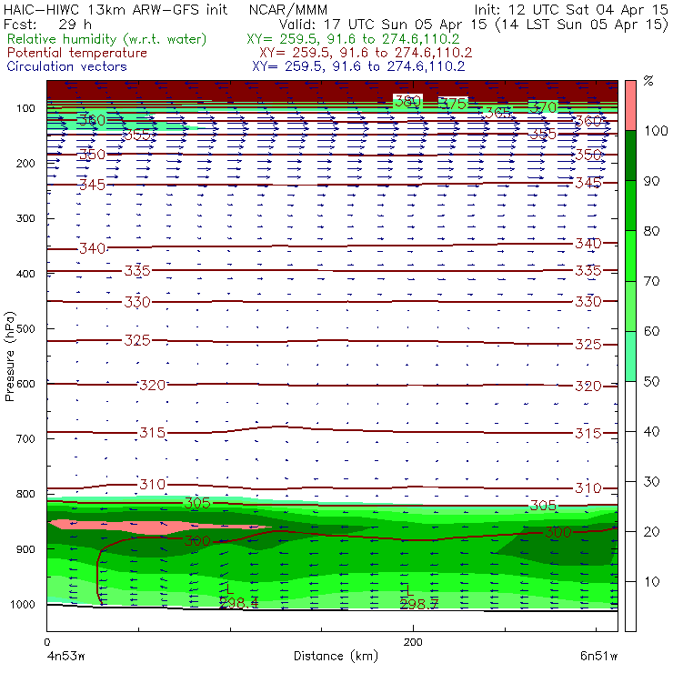
Task: Click the white colorbar segment for 40-50%
Action: [x=630, y=406]
